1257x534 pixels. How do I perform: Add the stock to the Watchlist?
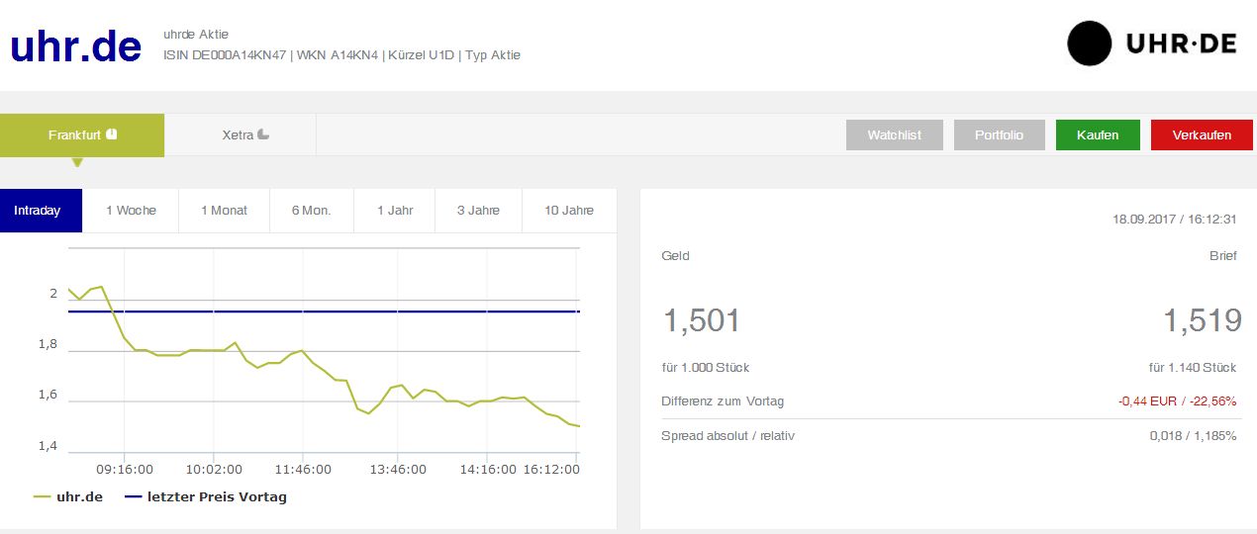(894, 135)
